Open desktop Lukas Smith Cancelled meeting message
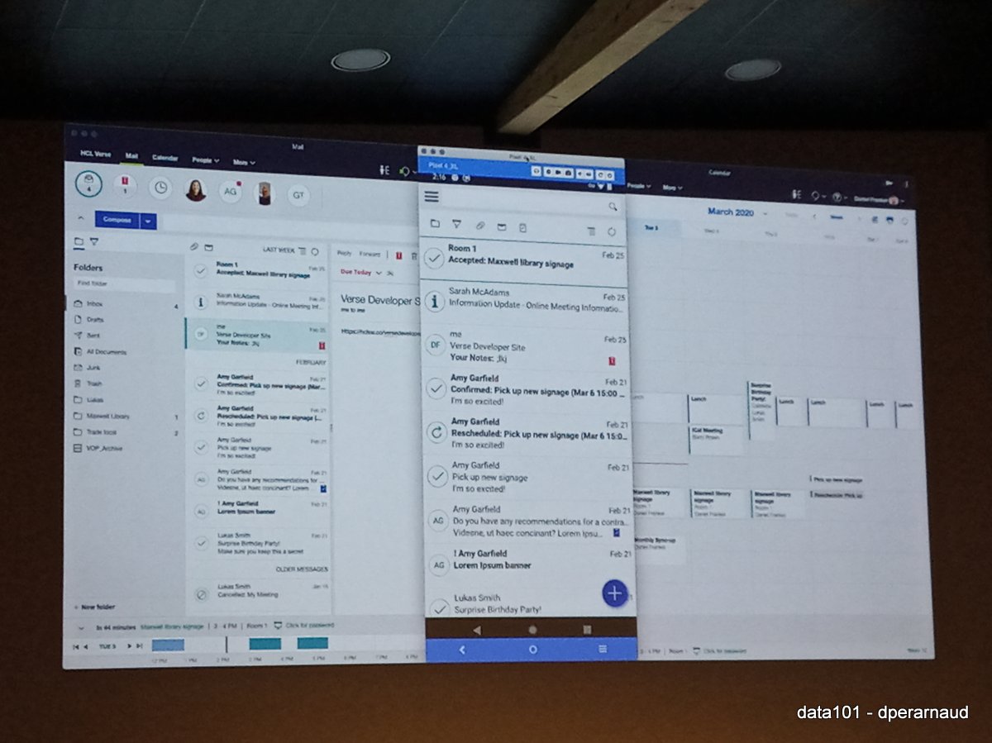Viewport: 992px width, 743px height. pyautogui.click(x=258, y=590)
